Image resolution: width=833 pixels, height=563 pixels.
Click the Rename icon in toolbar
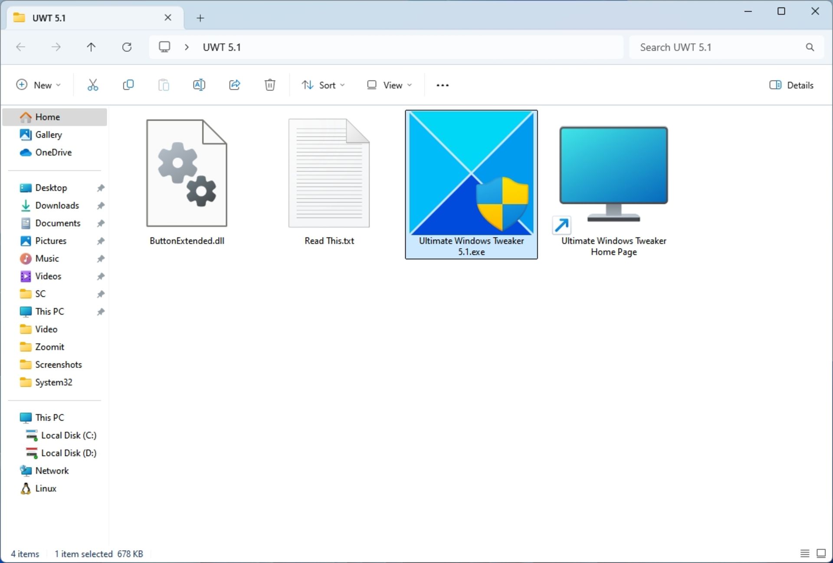tap(199, 85)
